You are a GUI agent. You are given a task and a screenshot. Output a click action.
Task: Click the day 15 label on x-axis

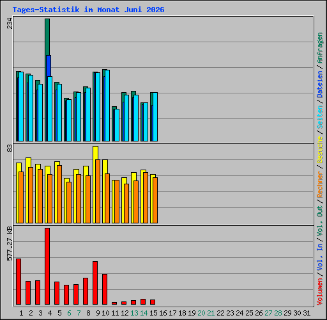(153, 313)
